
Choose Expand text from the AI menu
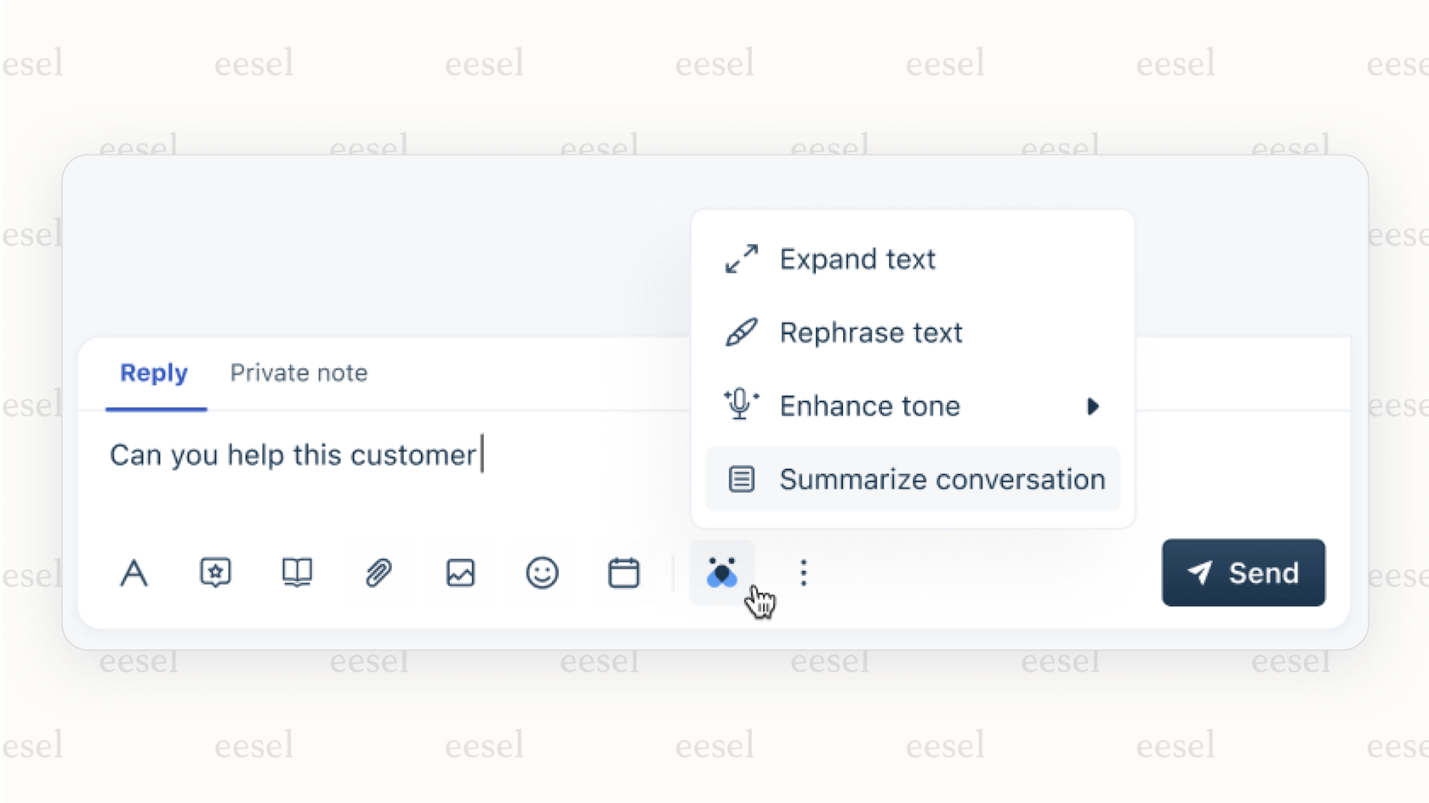tap(857, 259)
